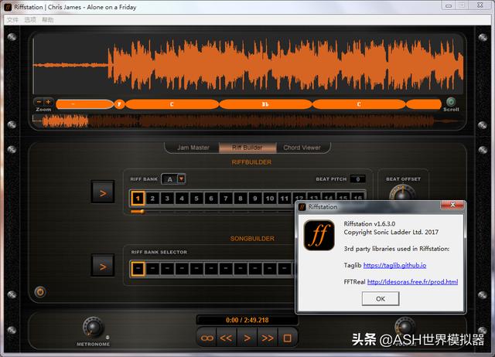Zoom in the waveform with plus button
The image size is (495, 357).
click(48, 102)
